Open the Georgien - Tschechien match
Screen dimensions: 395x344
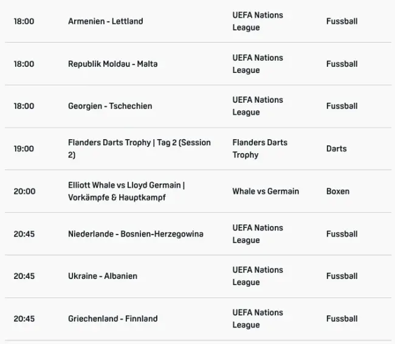pos(110,106)
